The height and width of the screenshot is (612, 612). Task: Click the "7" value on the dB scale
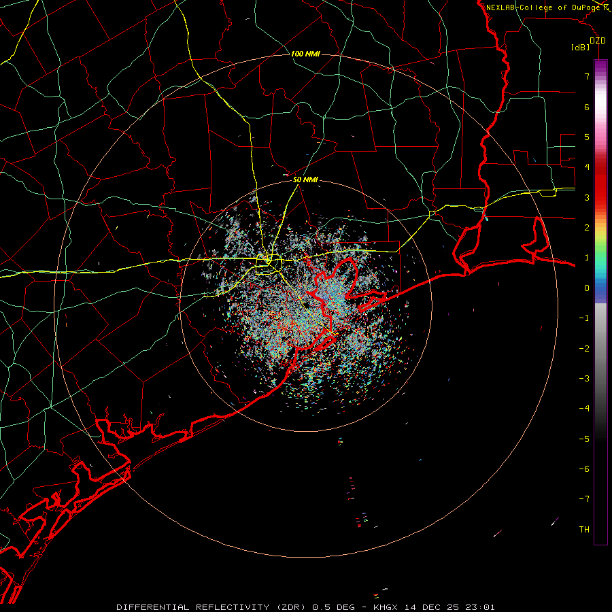[x=587, y=76]
